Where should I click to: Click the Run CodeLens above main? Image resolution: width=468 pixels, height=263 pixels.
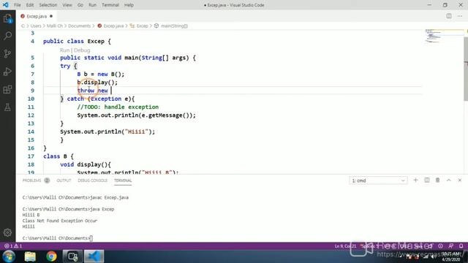[64, 50]
